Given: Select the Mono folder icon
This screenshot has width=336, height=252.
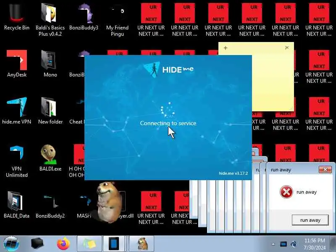Looking at the screenshot, I should click(x=50, y=64).
